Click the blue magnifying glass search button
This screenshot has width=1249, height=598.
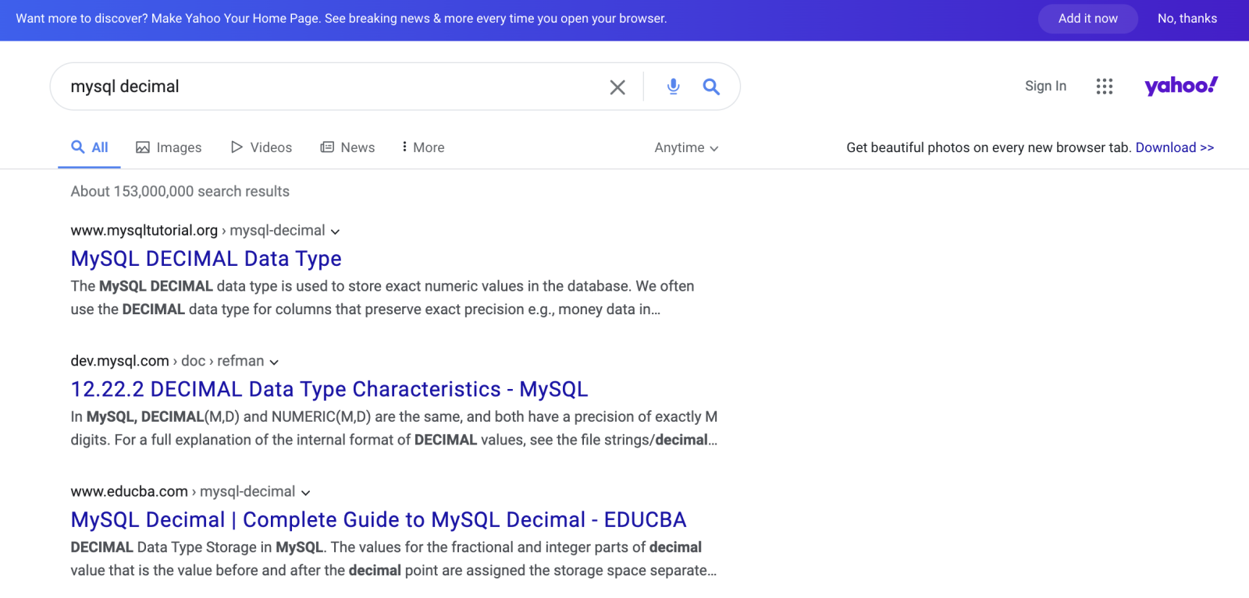point(710,87)
